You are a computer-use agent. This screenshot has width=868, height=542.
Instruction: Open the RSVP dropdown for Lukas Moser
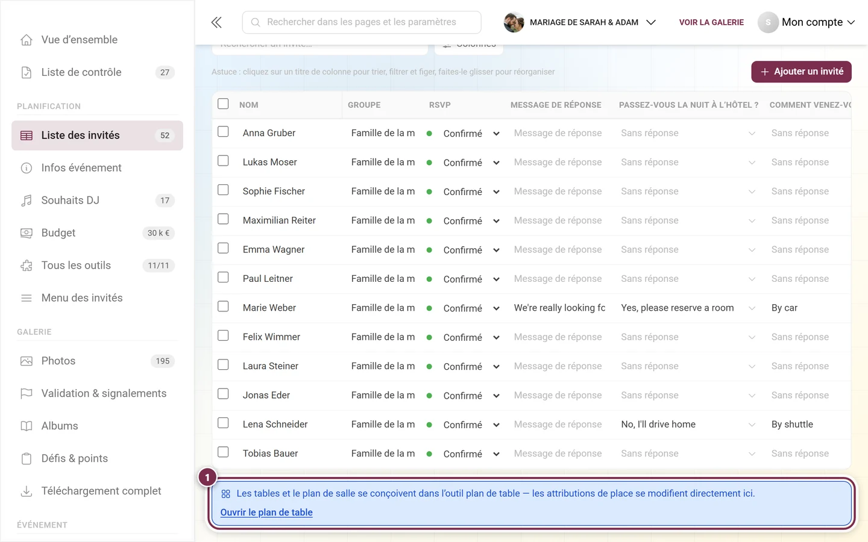click(x=496, y=163)
